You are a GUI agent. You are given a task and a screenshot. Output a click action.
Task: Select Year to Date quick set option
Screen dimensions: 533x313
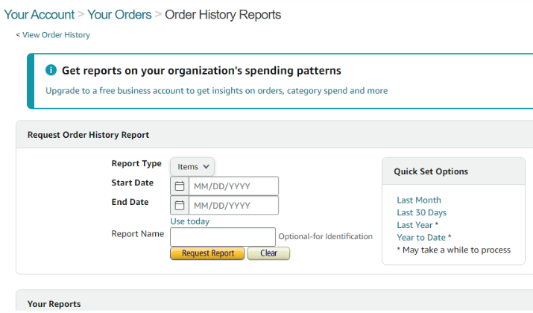[x=421, y=237]
